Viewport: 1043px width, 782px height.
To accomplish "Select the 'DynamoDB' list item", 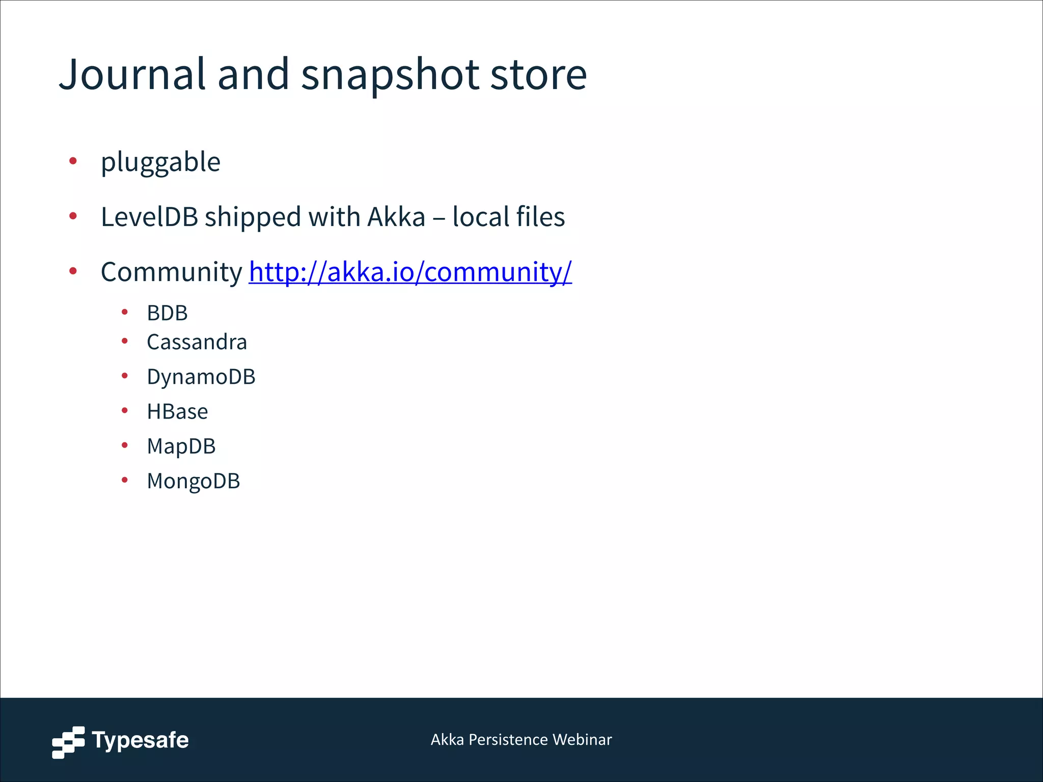I will click(x=201, y=377).
